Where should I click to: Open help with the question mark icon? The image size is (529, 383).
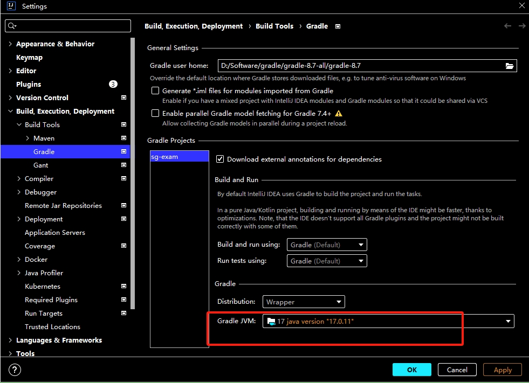click(x=15, y=370)
